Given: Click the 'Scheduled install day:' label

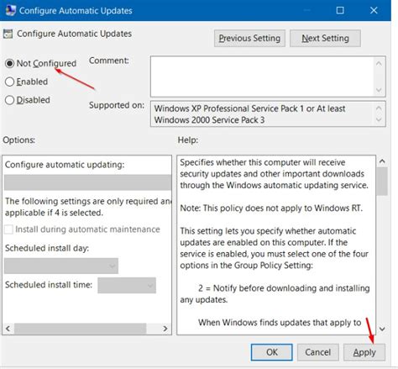Looking at the screenshot, I should [x=47, y=248].
